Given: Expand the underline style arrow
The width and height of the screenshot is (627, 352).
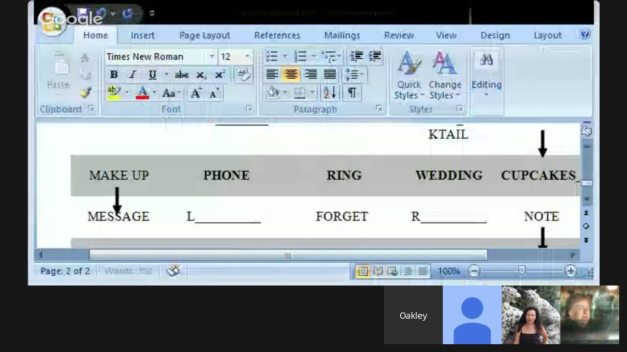Looking at the screenshot, I should (x=167, y=75).
